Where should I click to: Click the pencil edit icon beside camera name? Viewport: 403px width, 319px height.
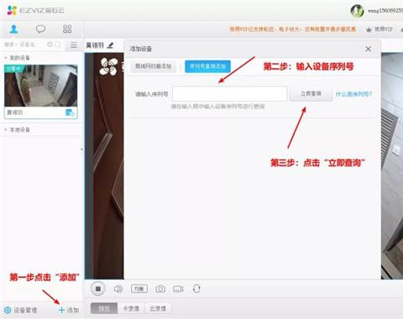pyautogui.click(x=110, y=45)
